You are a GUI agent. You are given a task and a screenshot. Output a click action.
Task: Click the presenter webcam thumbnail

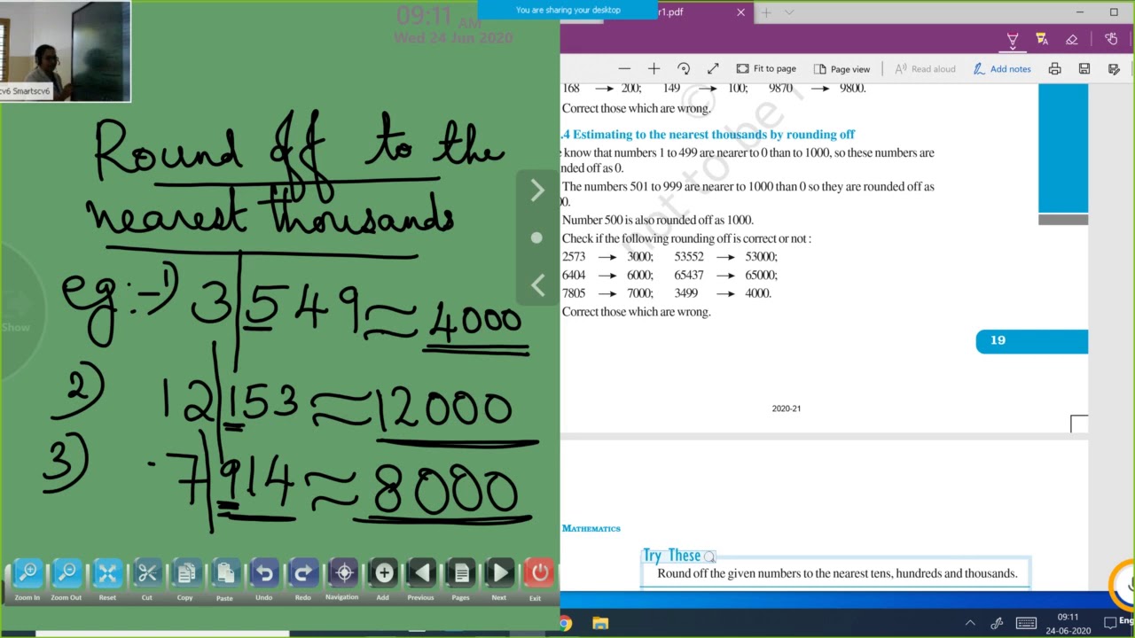(66, 51)
